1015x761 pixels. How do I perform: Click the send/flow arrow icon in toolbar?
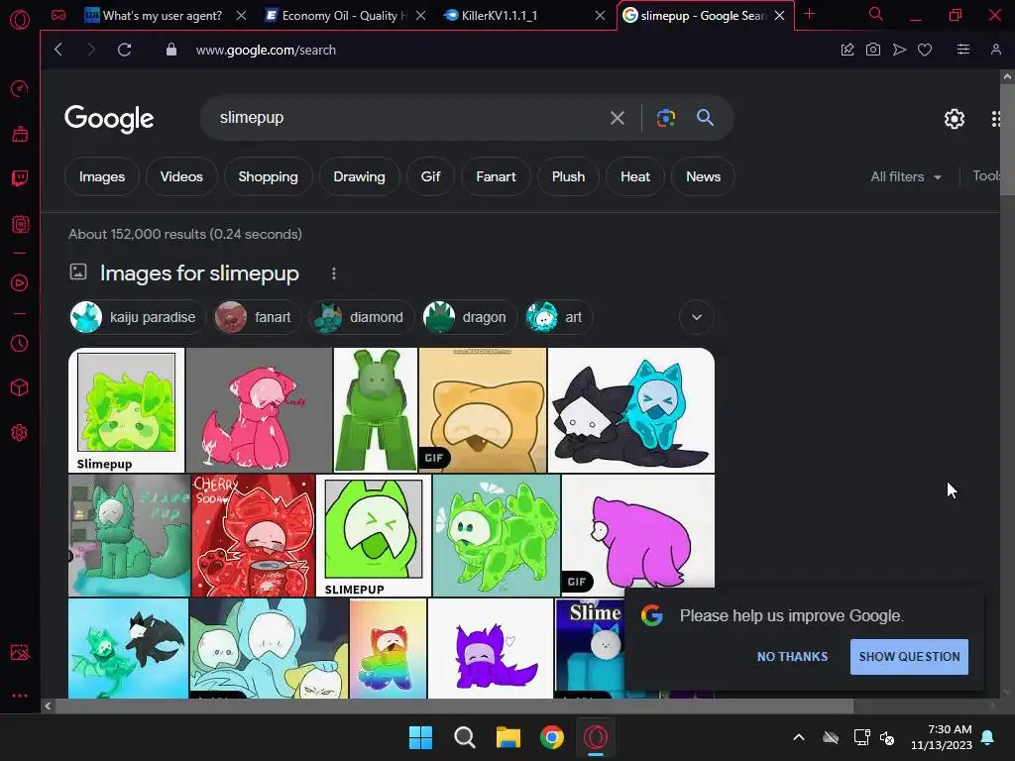[x=899, y=50]
